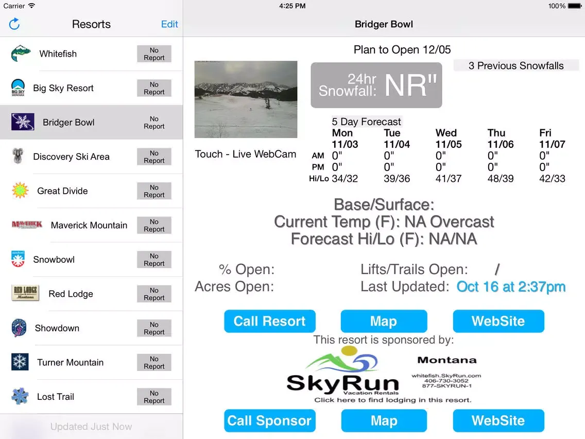Select Red Lodge in list

pyautogui.click(x=92, y=294)
